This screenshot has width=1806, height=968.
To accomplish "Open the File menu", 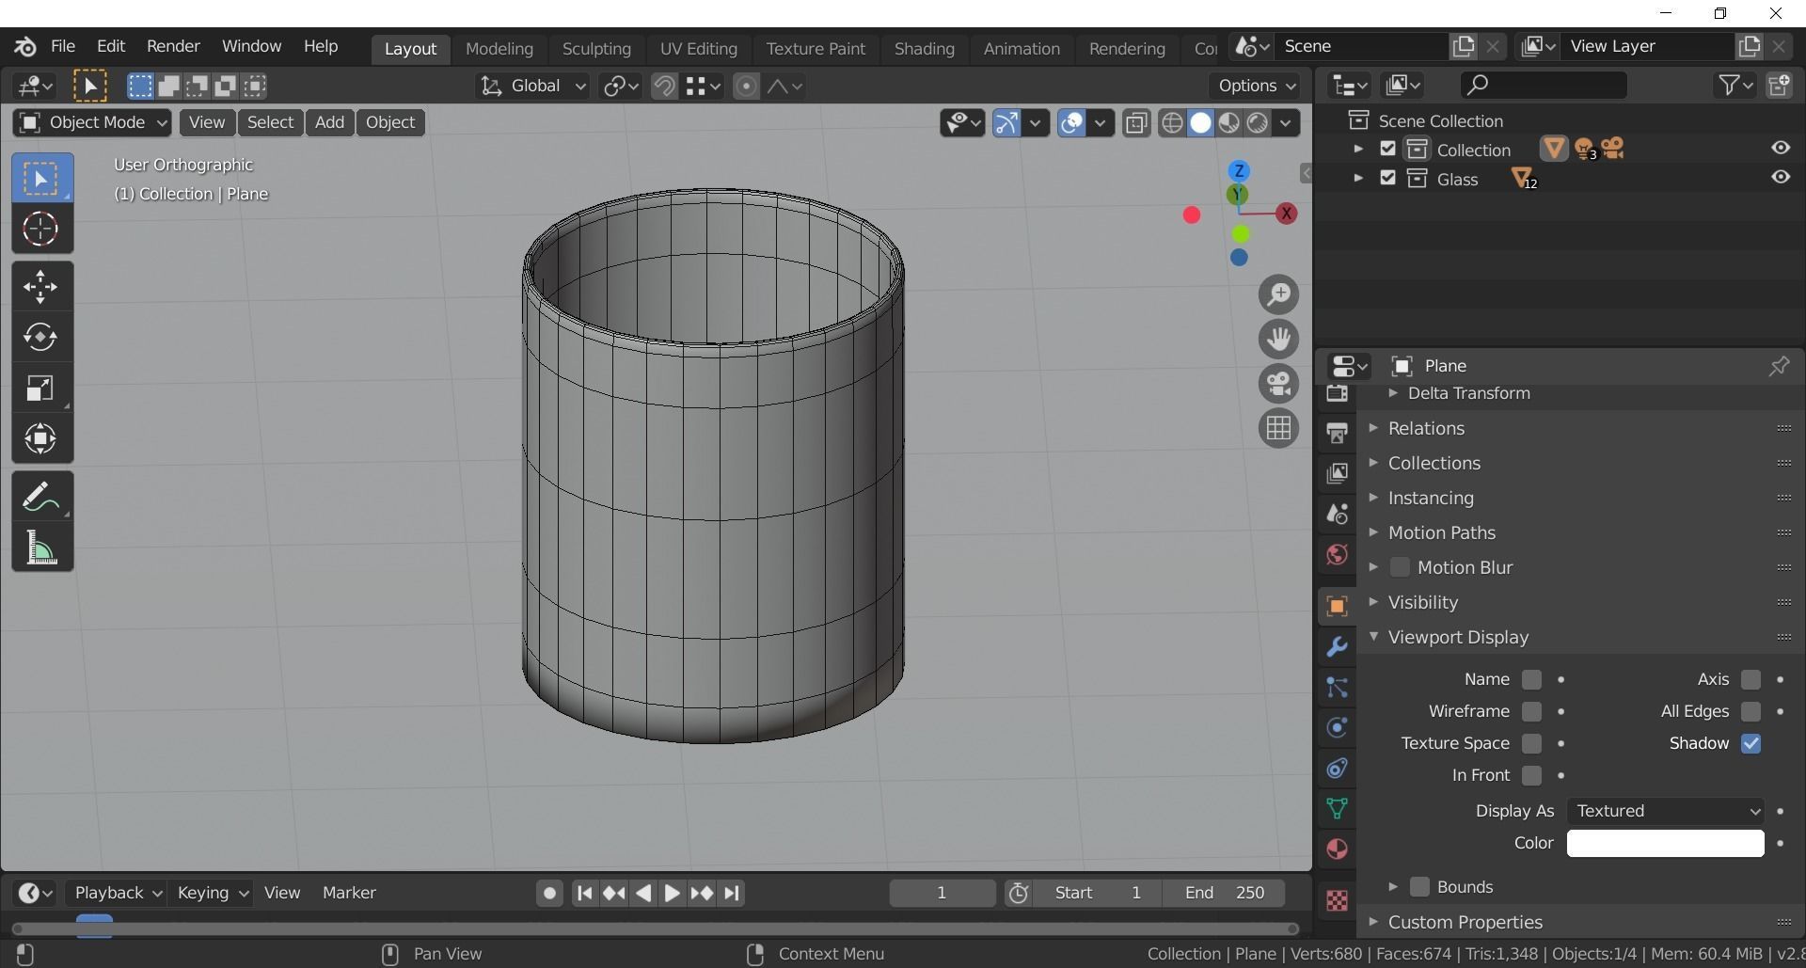I will [63, 46].
